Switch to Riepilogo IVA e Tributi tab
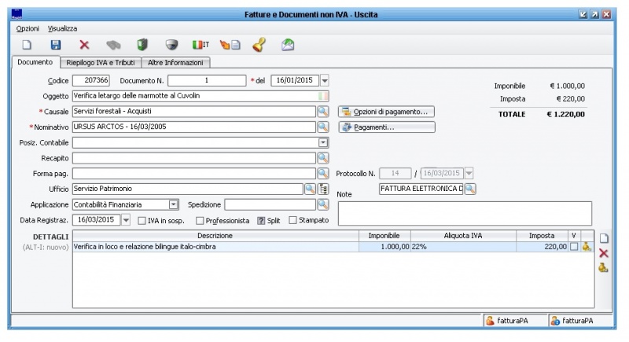 click(x=101, y=63)
